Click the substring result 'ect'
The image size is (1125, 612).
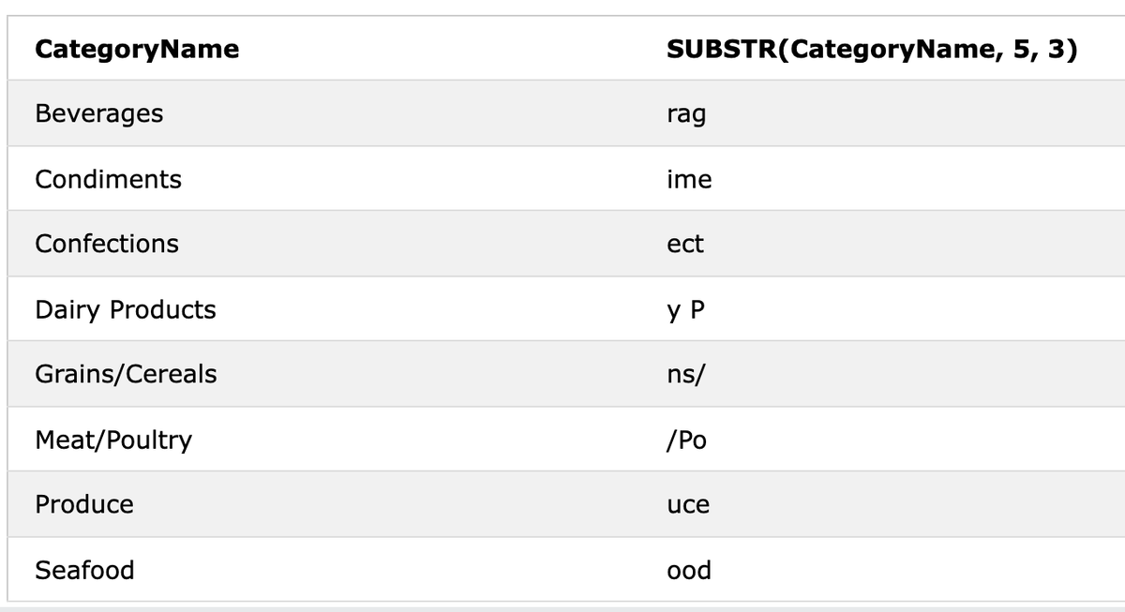(x=684, y=244)
